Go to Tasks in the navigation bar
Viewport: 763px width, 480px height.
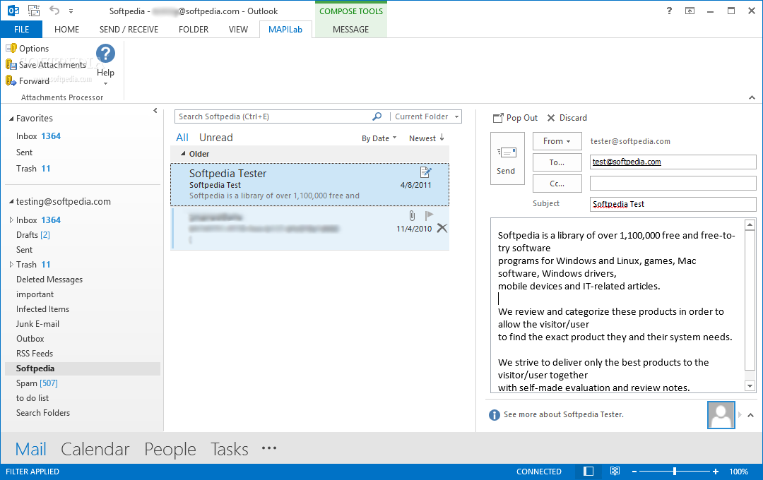(x=229, y=449)
